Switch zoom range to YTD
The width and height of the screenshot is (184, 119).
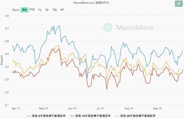point(32,10)
